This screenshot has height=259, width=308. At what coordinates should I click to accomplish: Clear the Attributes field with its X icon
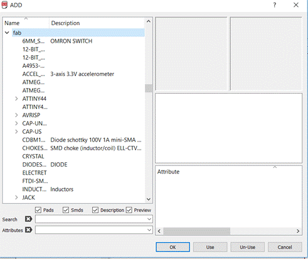click(28, 230)
